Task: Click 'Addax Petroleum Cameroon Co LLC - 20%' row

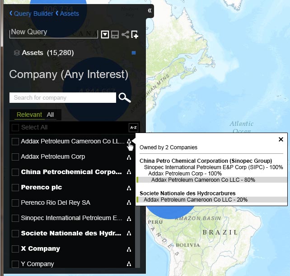Action: click(x=212, y=200)
